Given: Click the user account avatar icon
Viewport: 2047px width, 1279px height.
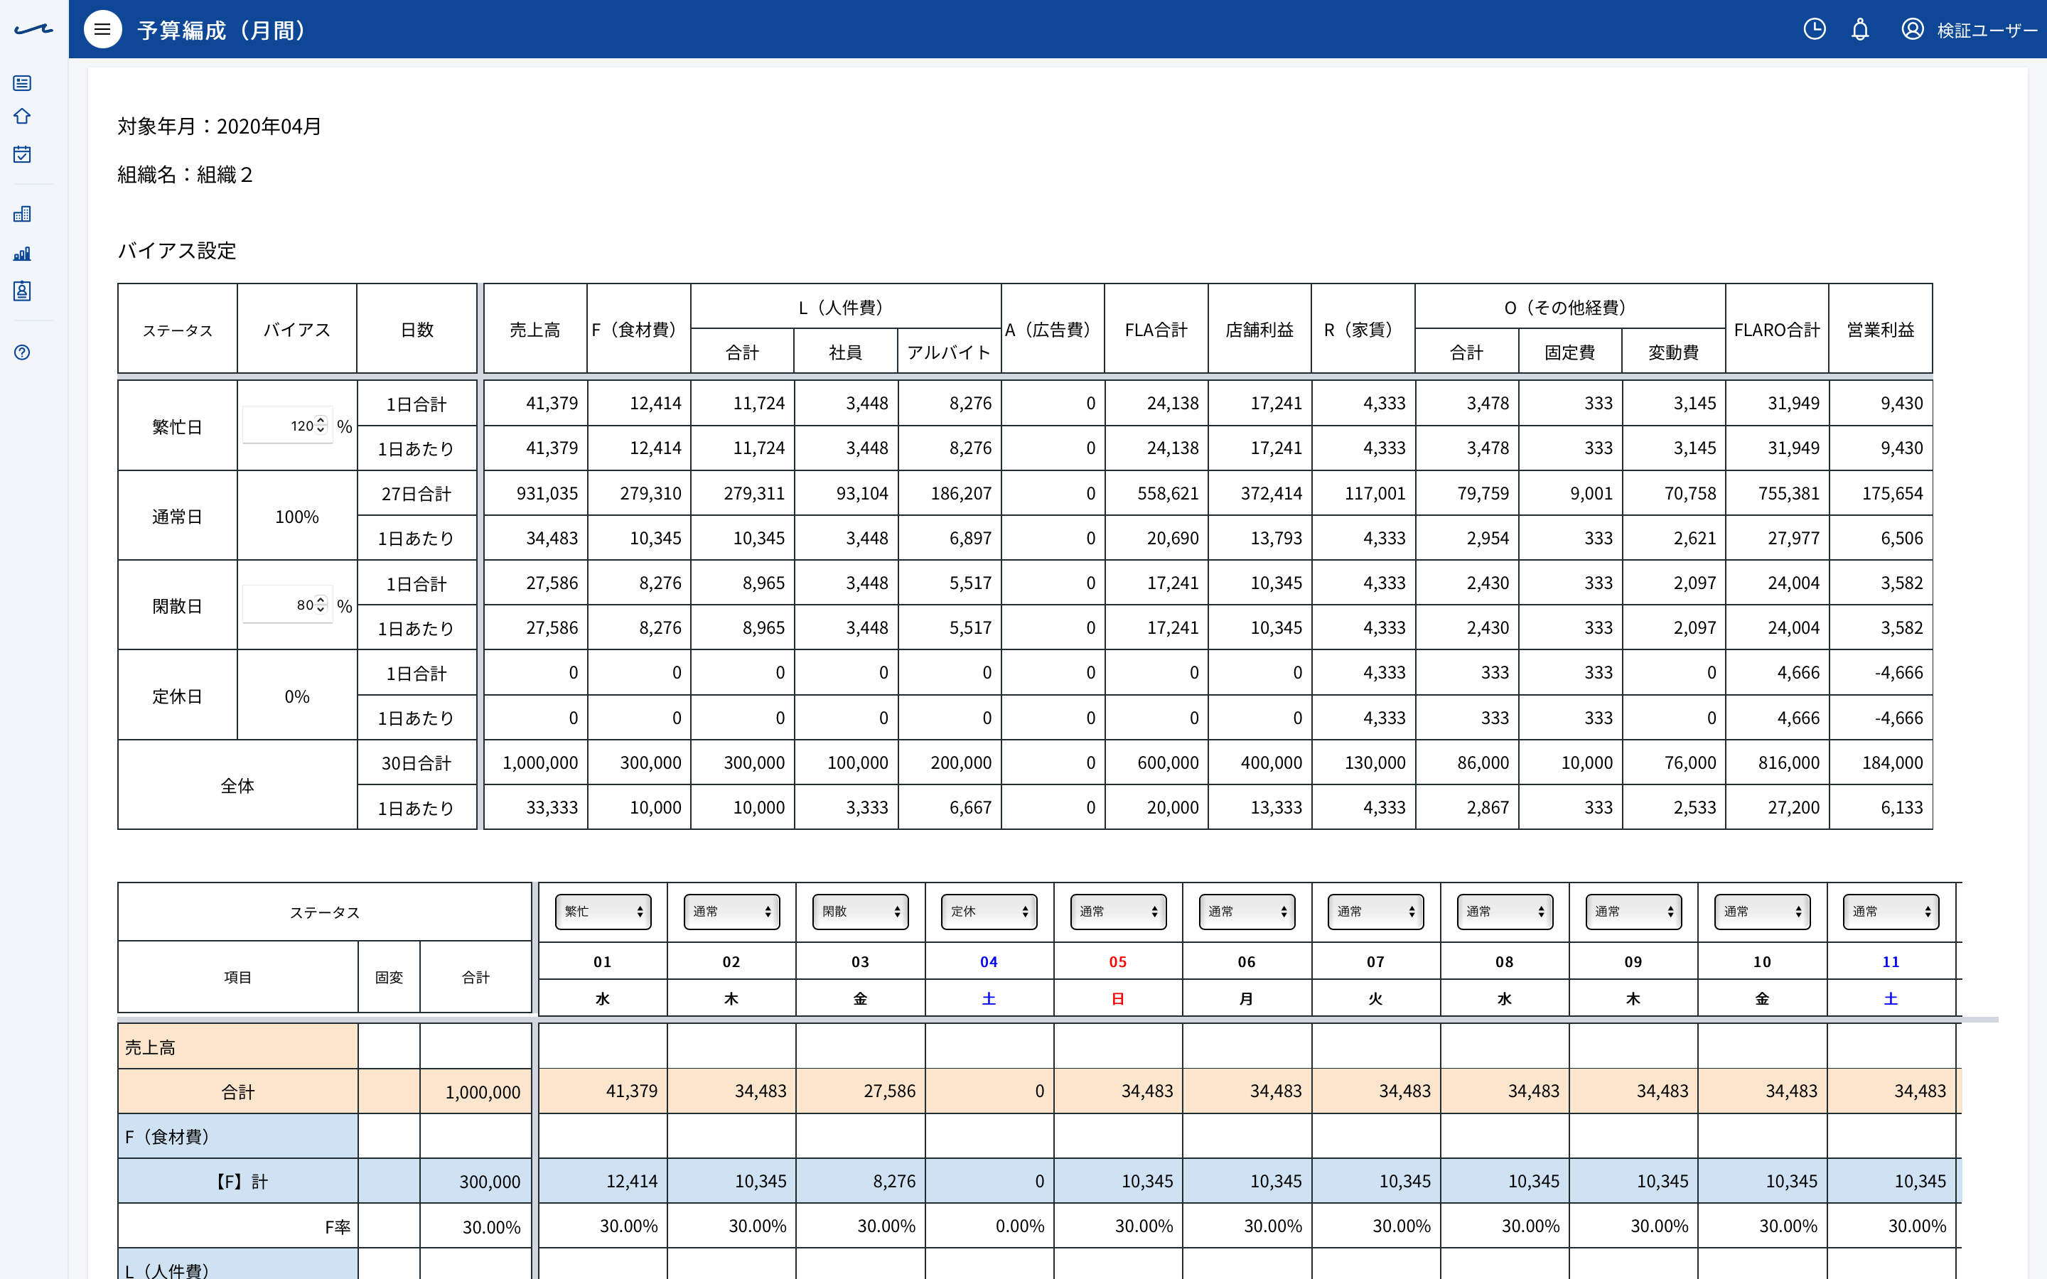Looking at the screenshot, I should tap(1913, 30).
